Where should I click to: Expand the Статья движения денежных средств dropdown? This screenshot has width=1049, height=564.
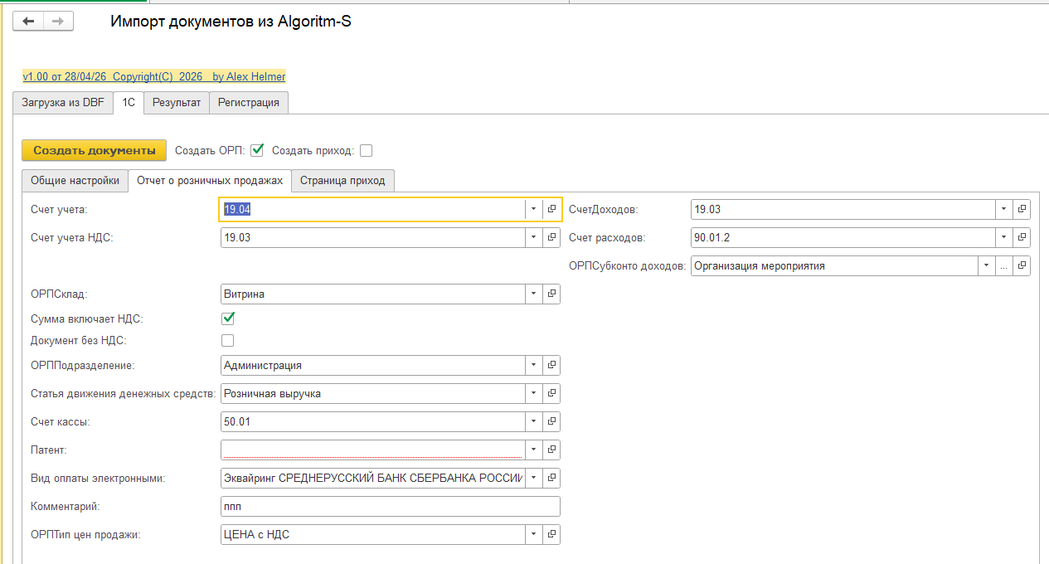tap(533, 394)
